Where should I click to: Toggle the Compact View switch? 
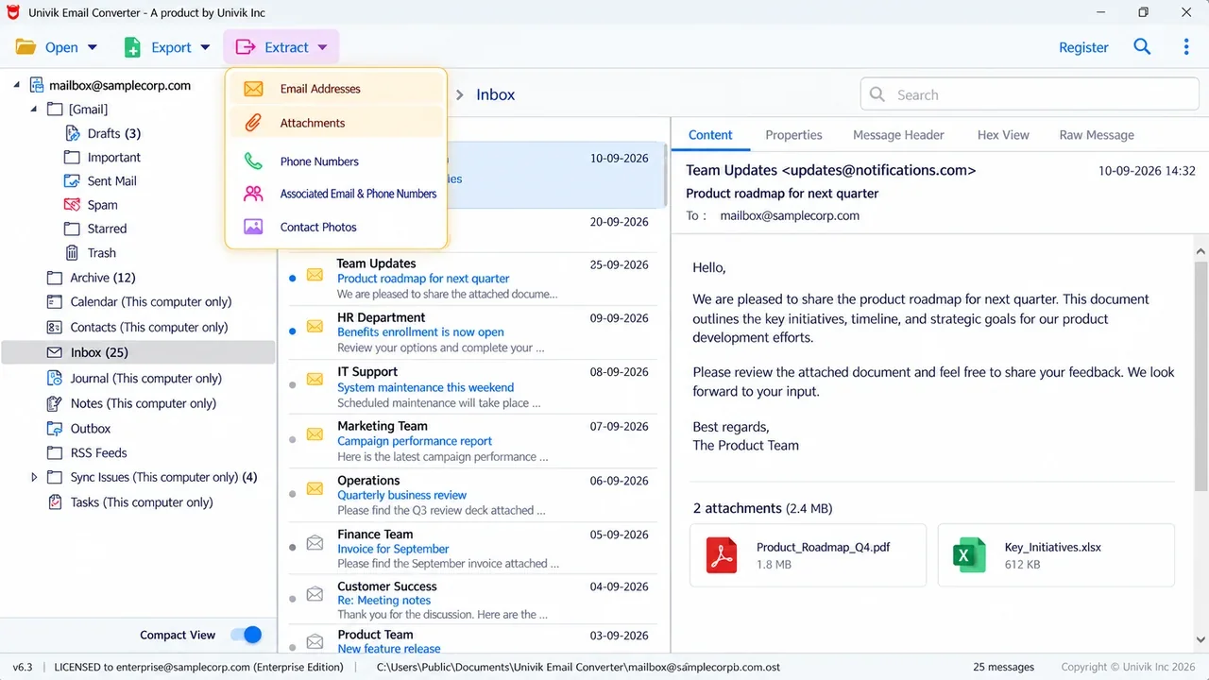coord(247,635)
